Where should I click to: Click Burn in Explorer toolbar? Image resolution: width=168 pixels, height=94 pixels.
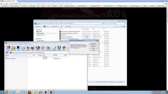coord(62,26)
